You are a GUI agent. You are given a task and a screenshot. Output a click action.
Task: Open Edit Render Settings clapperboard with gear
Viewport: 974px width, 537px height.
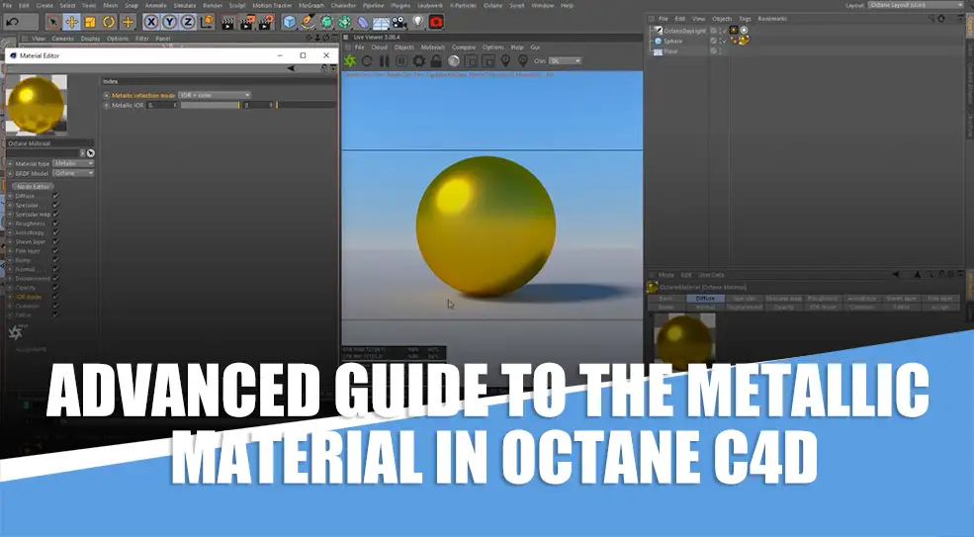[266, 23]
